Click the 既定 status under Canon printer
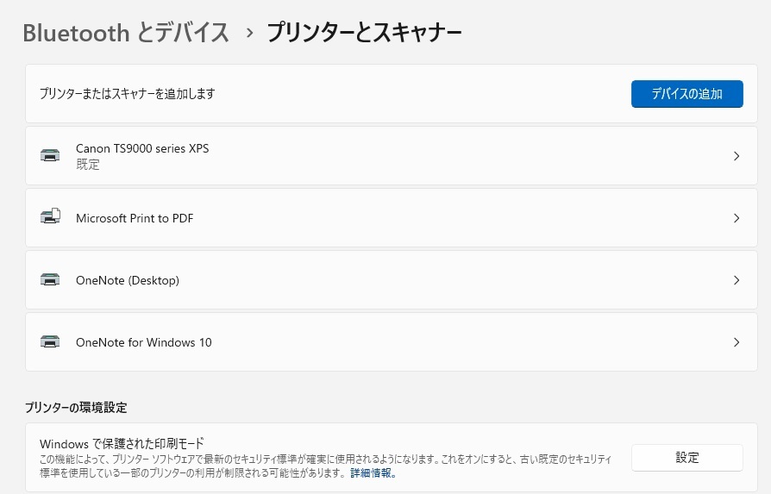Screen dimensions: 771x494 click(87, 164)
